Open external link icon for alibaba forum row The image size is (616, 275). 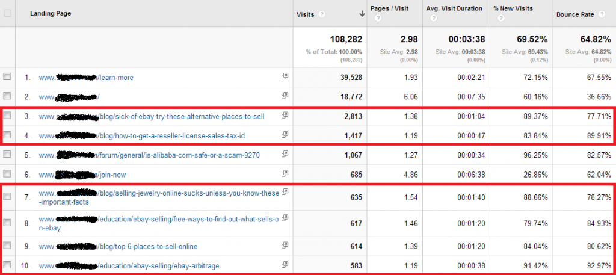pyautogui.click(x=285, y=155)
